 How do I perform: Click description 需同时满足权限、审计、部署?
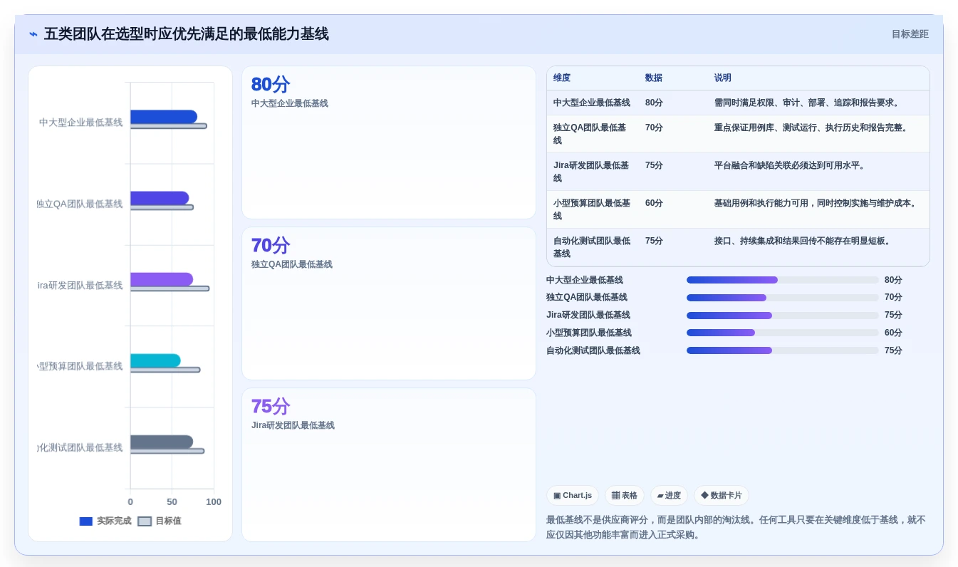808,103
